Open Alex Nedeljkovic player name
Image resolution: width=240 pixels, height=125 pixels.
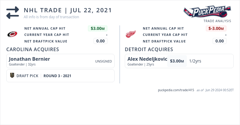[147, 59]
